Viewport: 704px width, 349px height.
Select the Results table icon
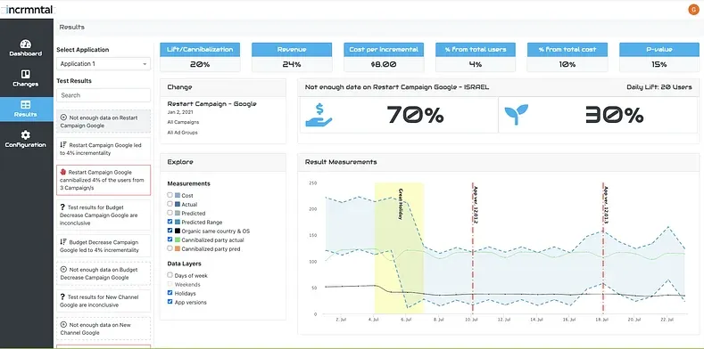(x=26, y=104)
